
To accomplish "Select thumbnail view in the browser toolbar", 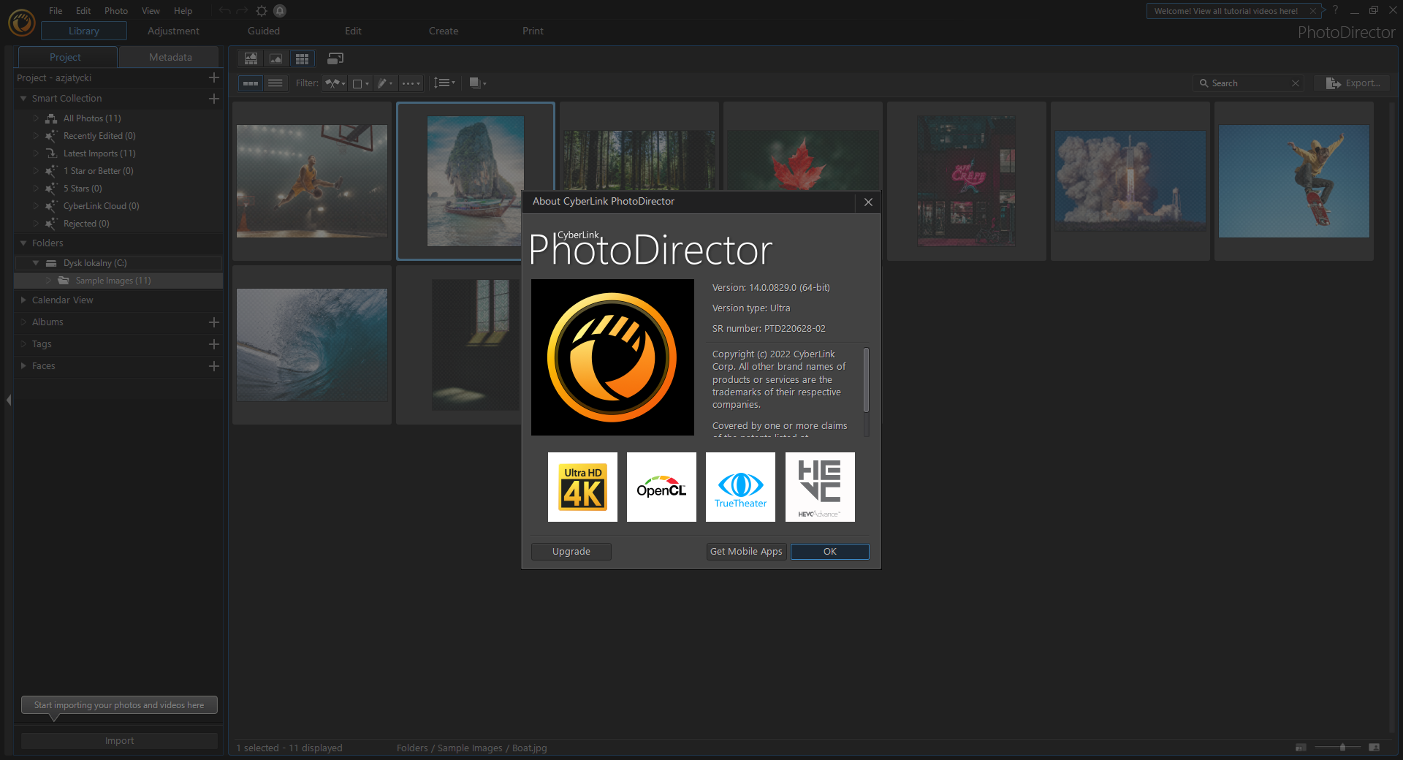I will tap(251, 83).
